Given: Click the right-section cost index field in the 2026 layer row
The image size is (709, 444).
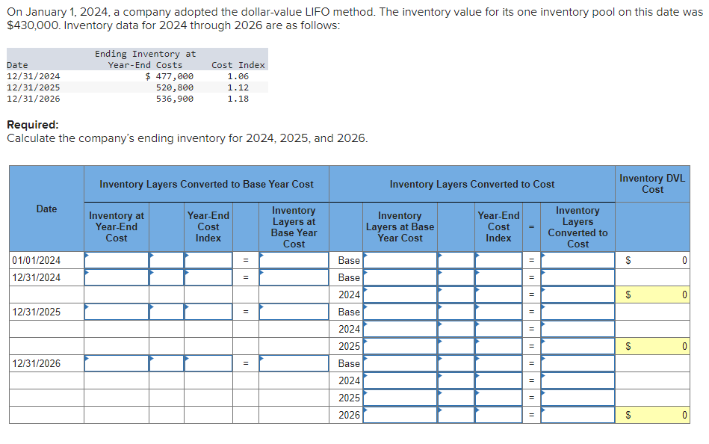Looking at the screenshot, I should (x=499, y=415).
